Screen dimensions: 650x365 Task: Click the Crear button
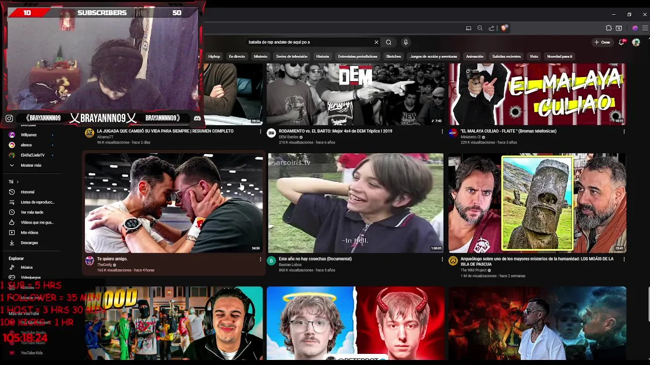602,42
